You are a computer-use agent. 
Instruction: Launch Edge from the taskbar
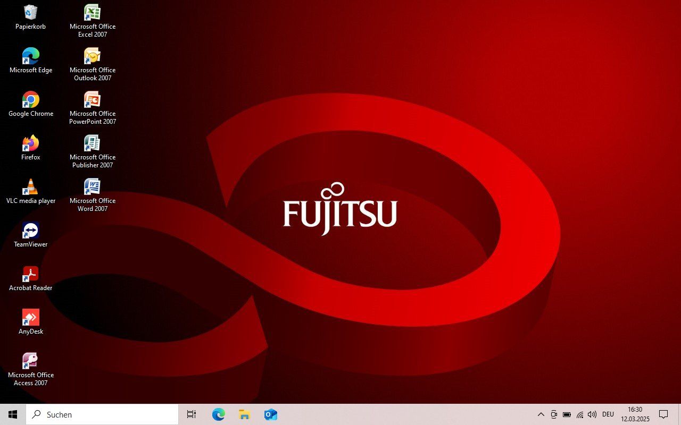(x=218, y=414)
